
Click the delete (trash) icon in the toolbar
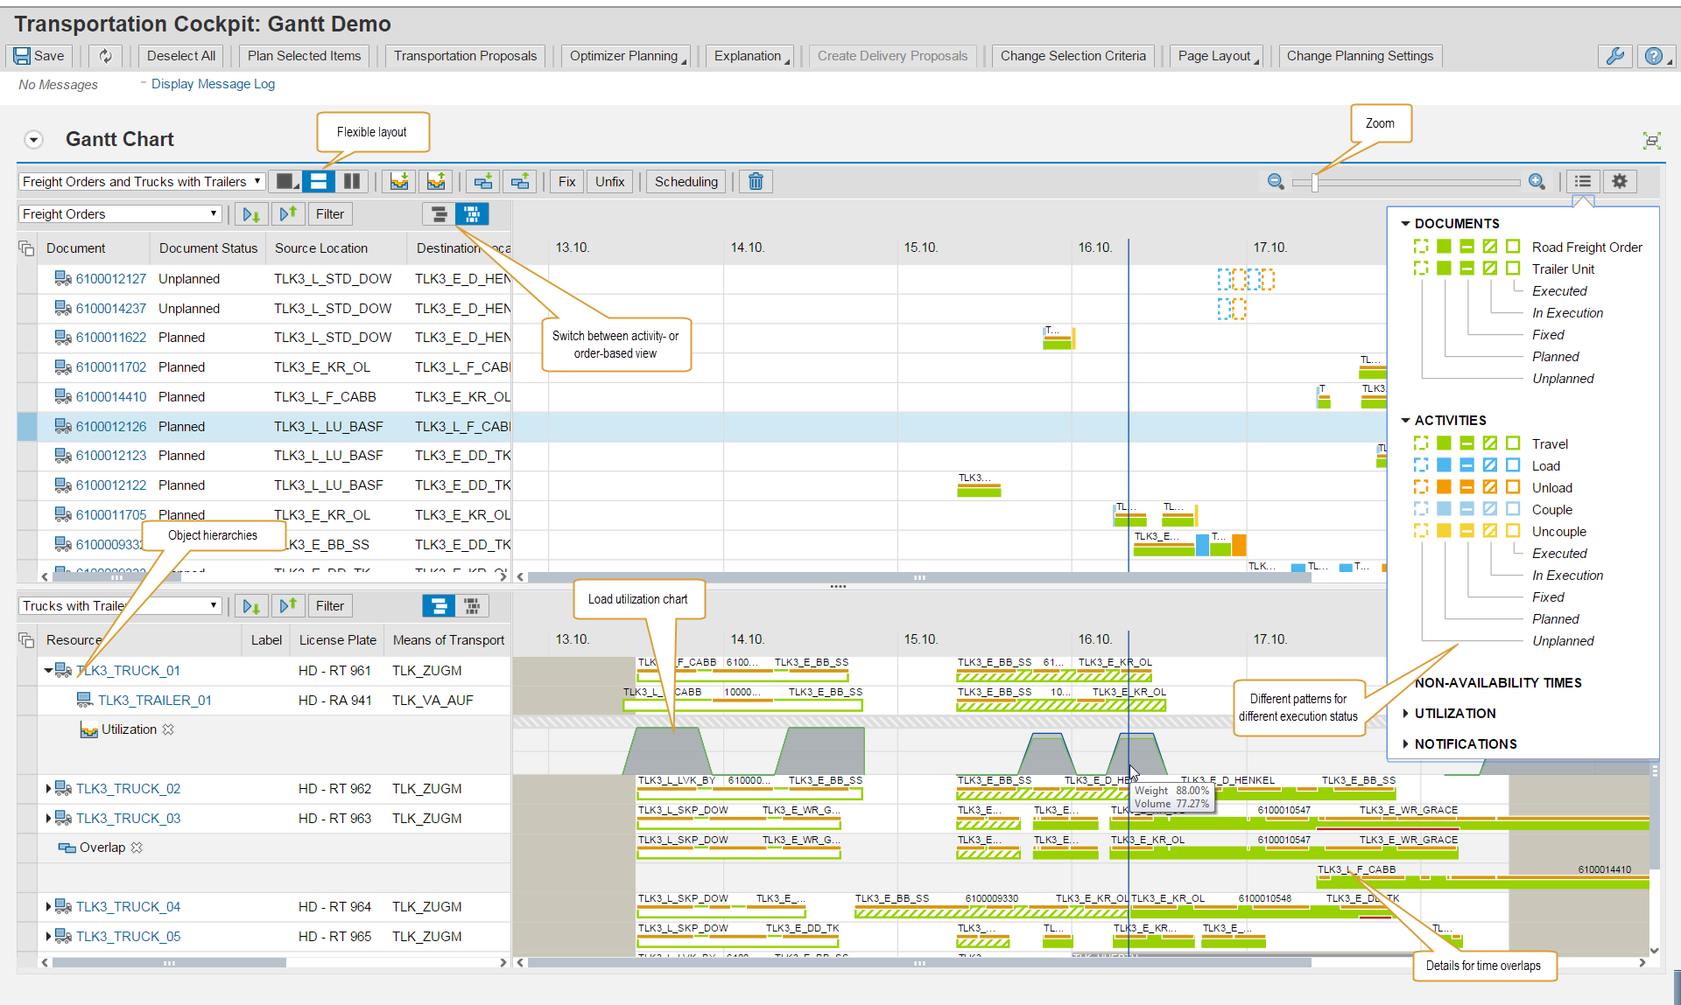click(x=755, y=181)
